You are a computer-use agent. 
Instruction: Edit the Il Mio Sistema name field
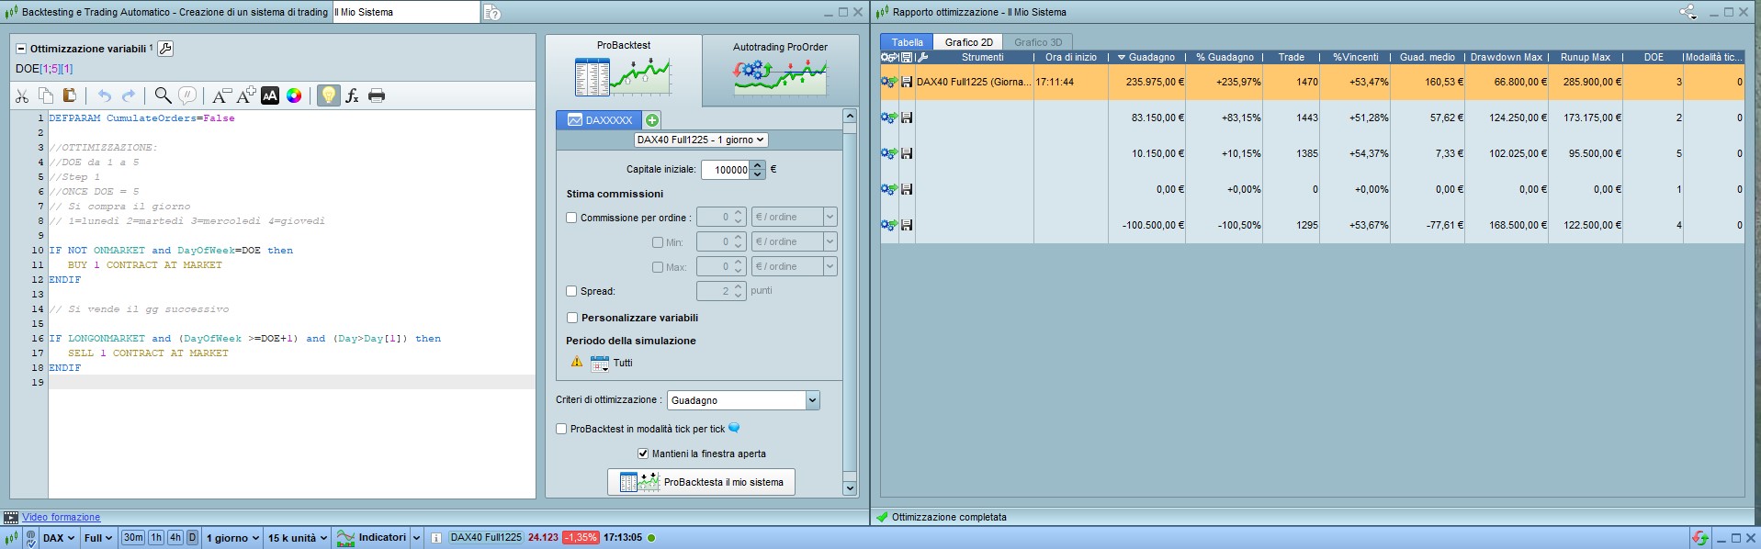tap(405, 12)
